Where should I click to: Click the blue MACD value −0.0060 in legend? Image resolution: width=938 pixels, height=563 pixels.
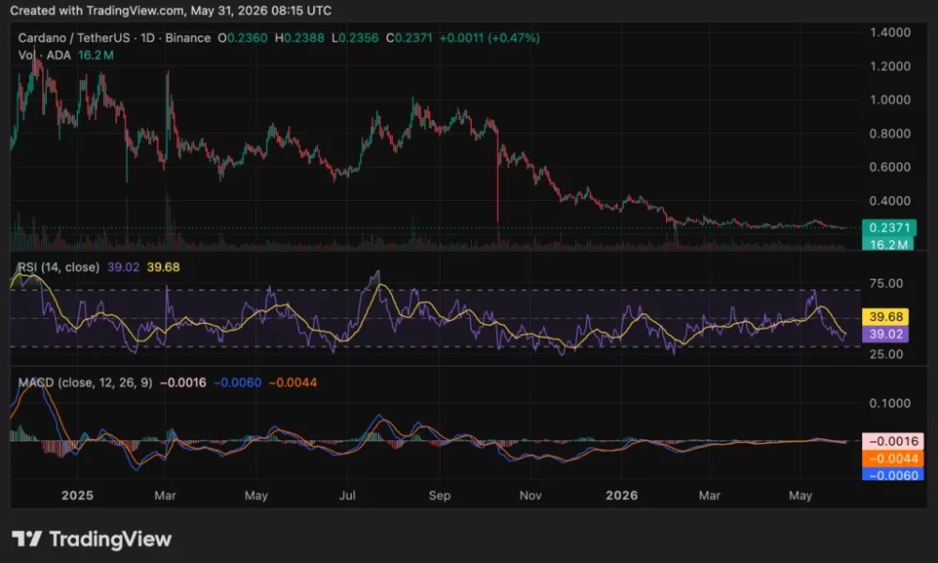click(x=237, y=382)
